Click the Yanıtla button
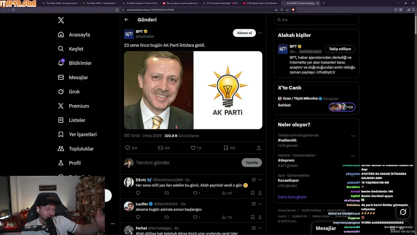The width and height of the screenshot is (417, 235). 252,163
